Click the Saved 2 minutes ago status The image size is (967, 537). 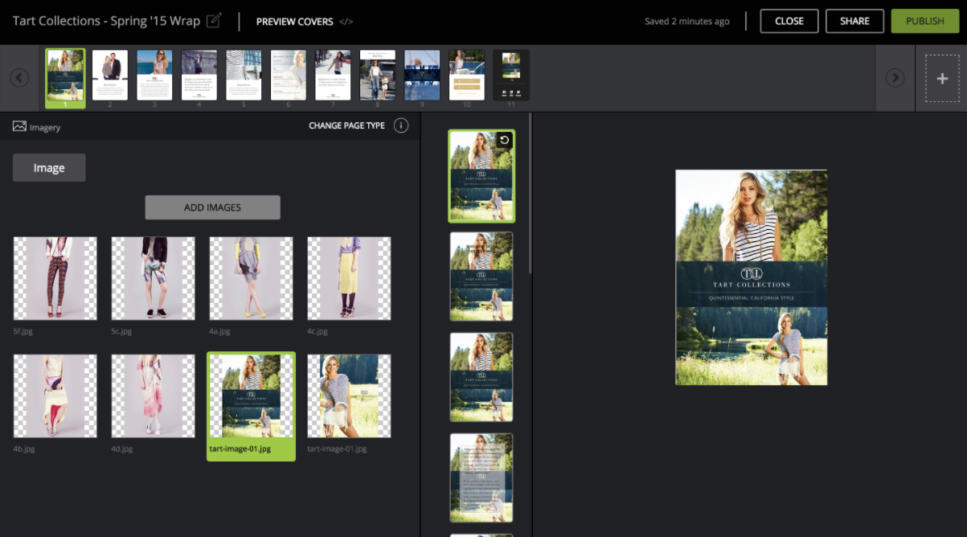(687, 22)
